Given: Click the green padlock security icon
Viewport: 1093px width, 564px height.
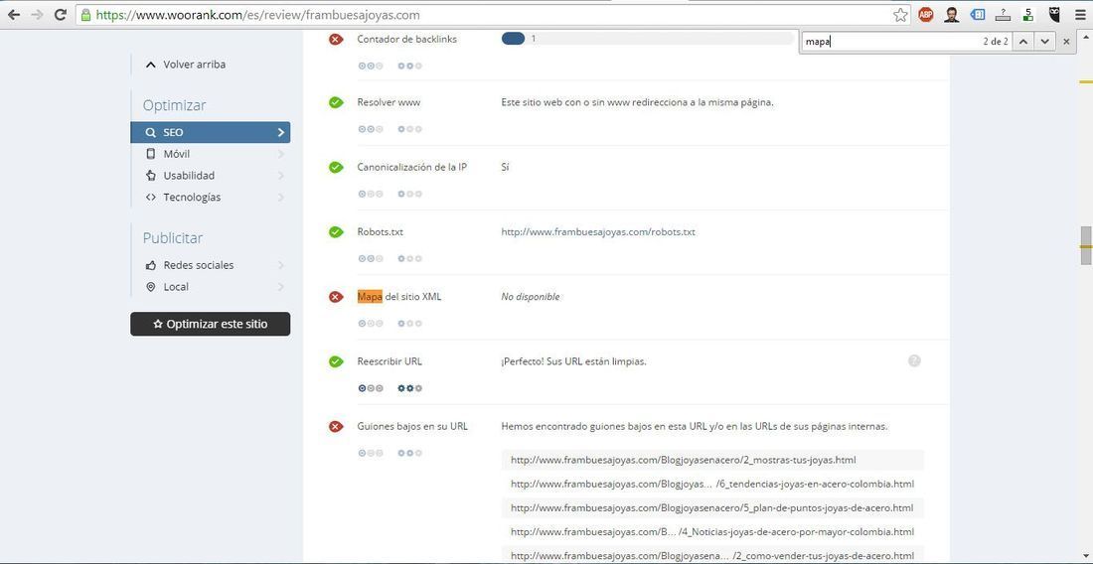Looking at the screenshot, I should 85,15.
